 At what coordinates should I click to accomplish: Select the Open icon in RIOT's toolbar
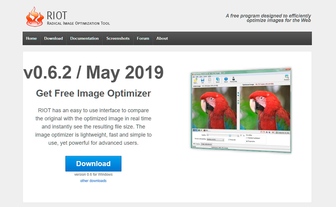pos(195,79)
